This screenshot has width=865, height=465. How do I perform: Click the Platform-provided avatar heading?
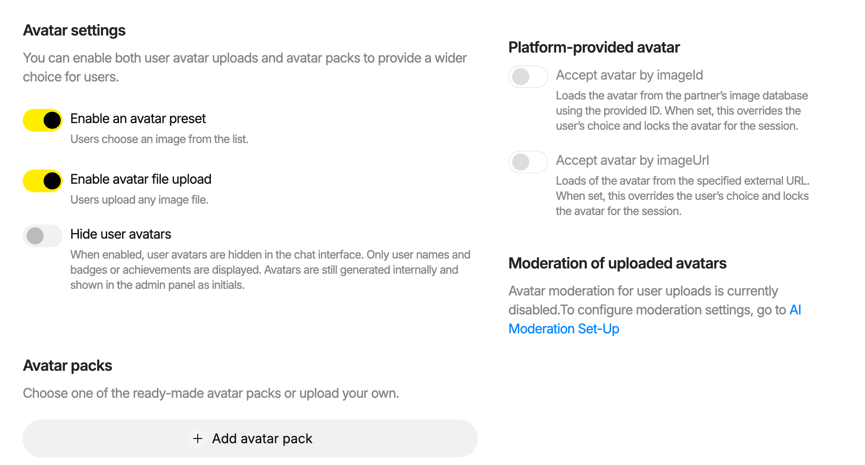[x=594, y=47]
